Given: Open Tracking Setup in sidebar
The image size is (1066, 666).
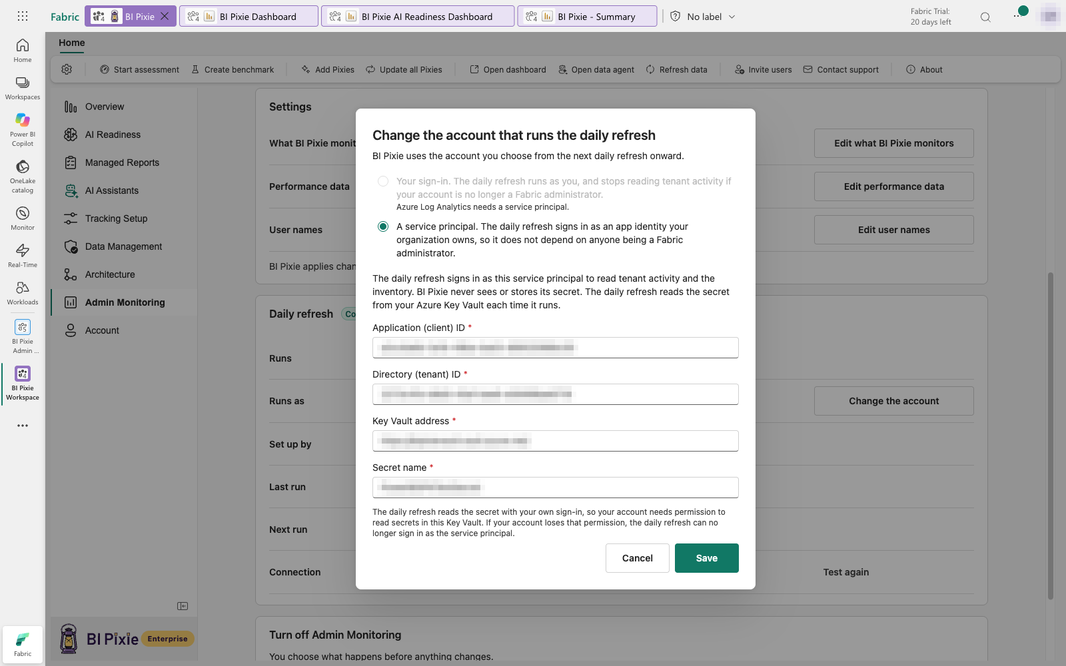Looking at the screenshot, I should pos(116,218).
